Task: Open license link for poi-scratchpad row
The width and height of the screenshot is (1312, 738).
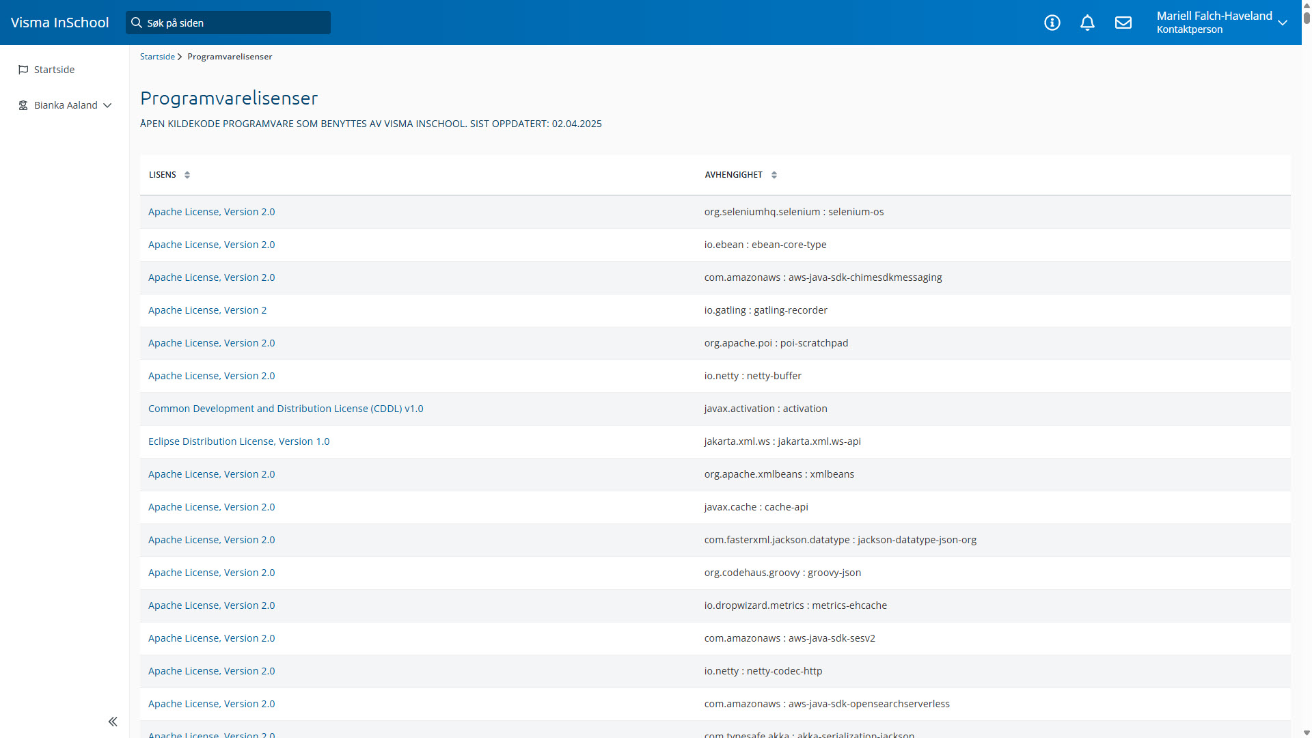Action: [211, 343]
